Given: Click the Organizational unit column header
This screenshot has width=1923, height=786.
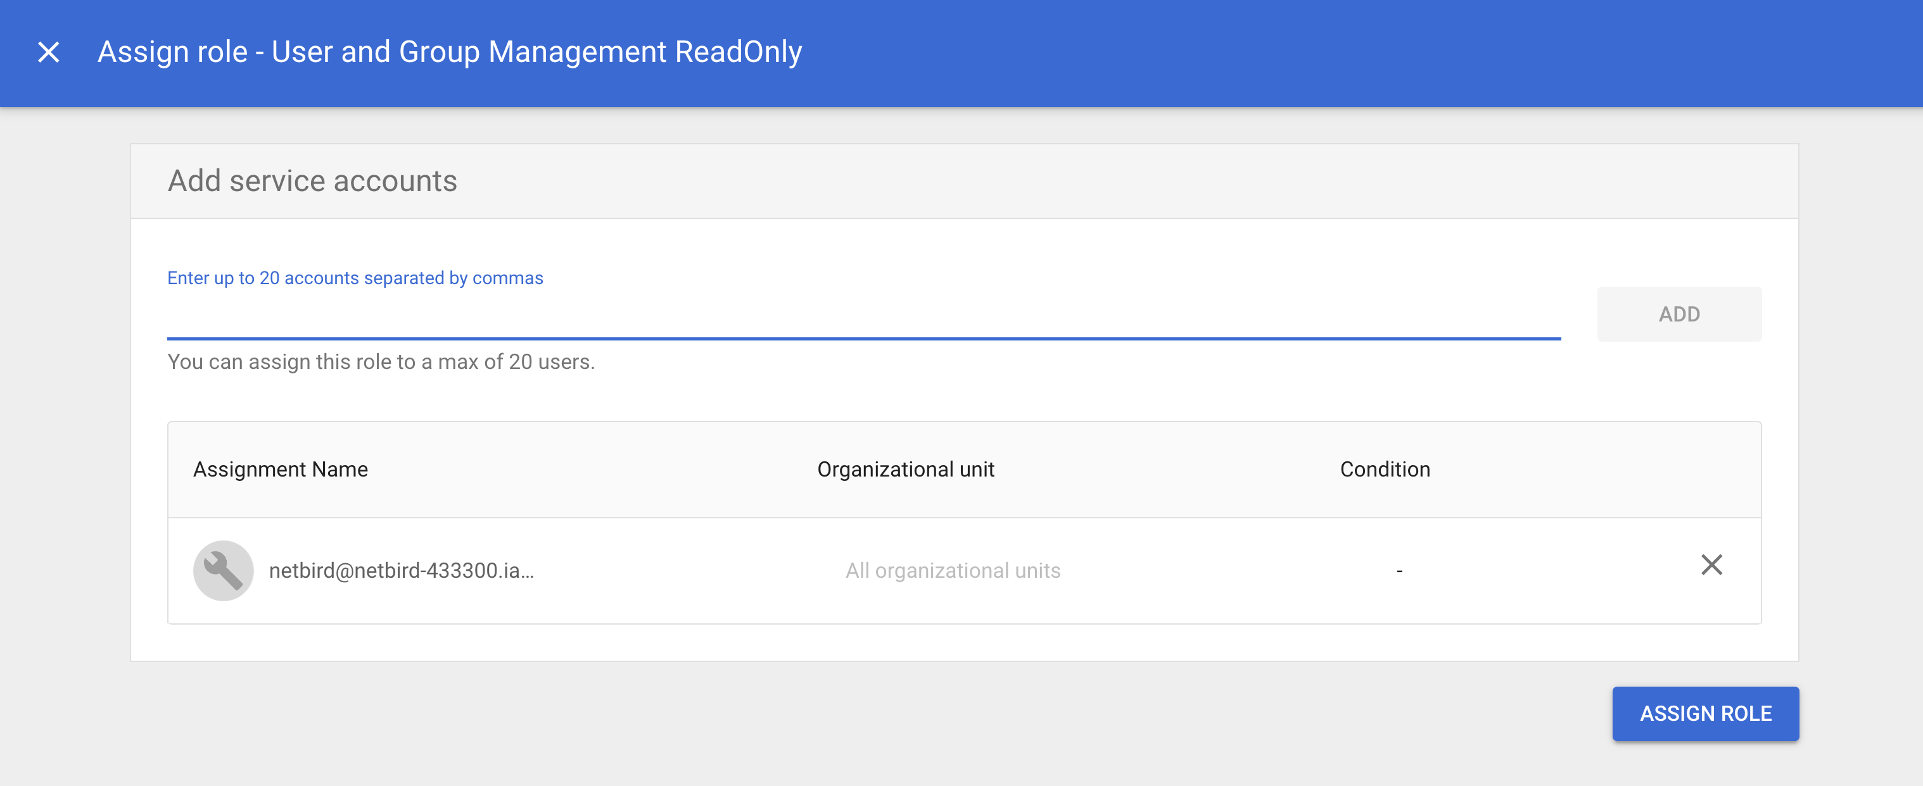Looking at the screenshot, I should (x=906, y=469).
